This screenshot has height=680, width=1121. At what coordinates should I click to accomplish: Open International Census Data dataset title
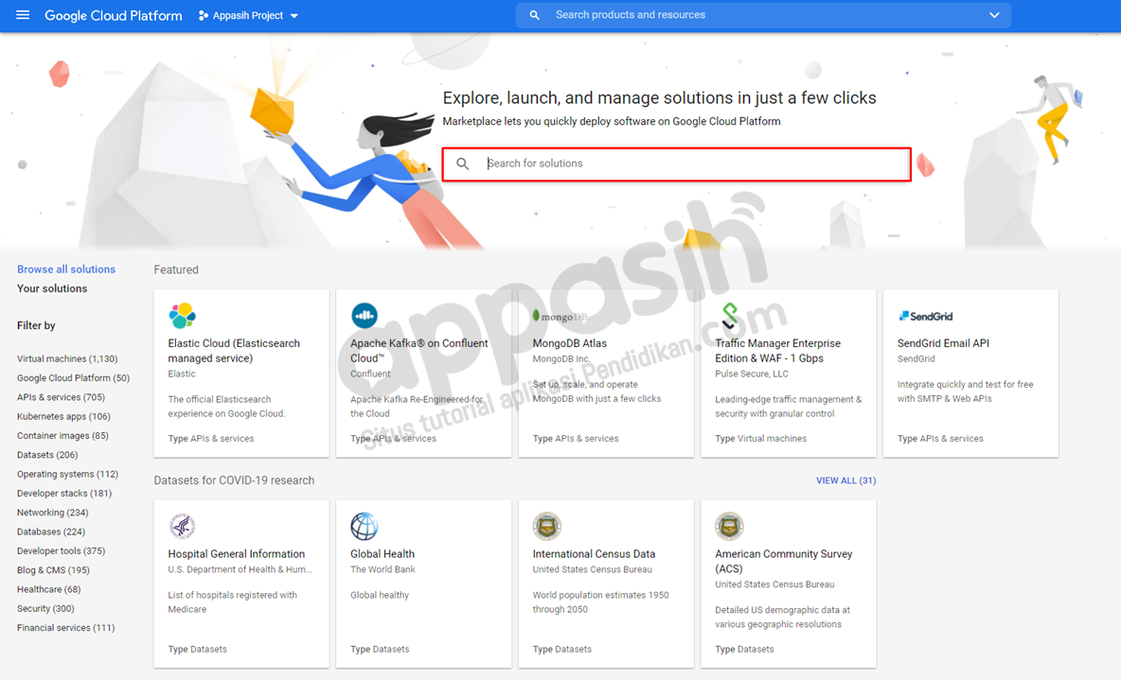point(594,554)
